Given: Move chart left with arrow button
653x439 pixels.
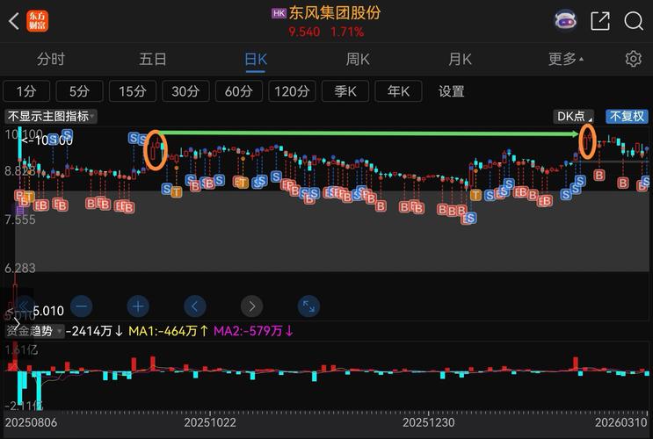Looking at the screenshot, I should point(194,306).
